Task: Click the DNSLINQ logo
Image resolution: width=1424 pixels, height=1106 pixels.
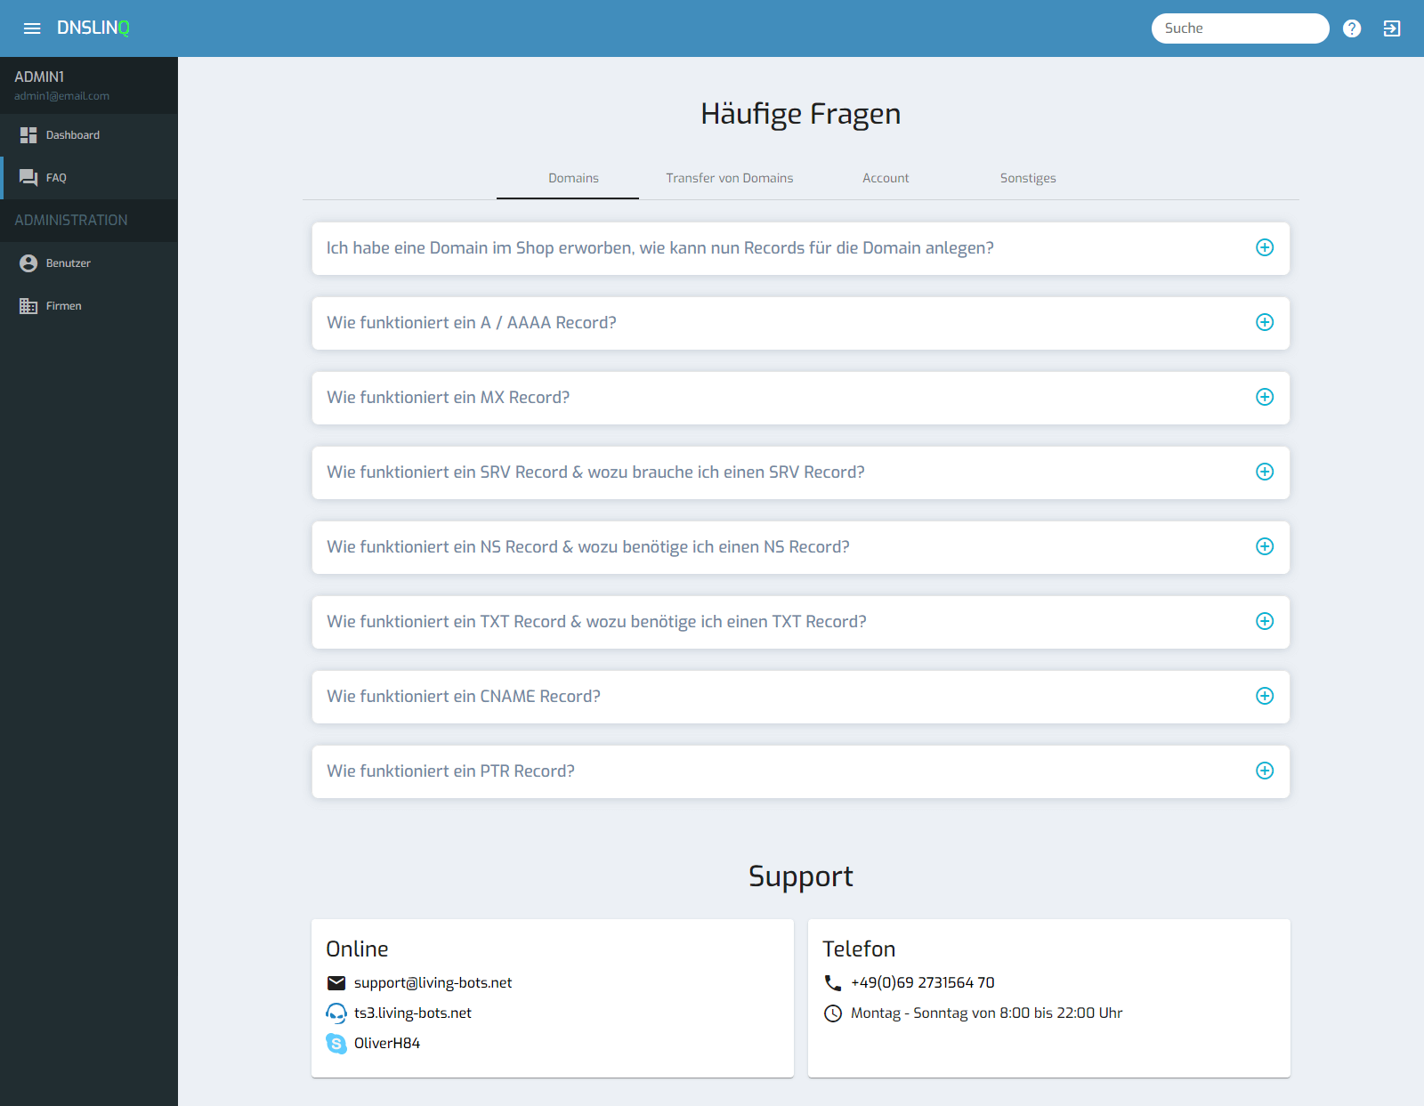Action: pos(93,28)
